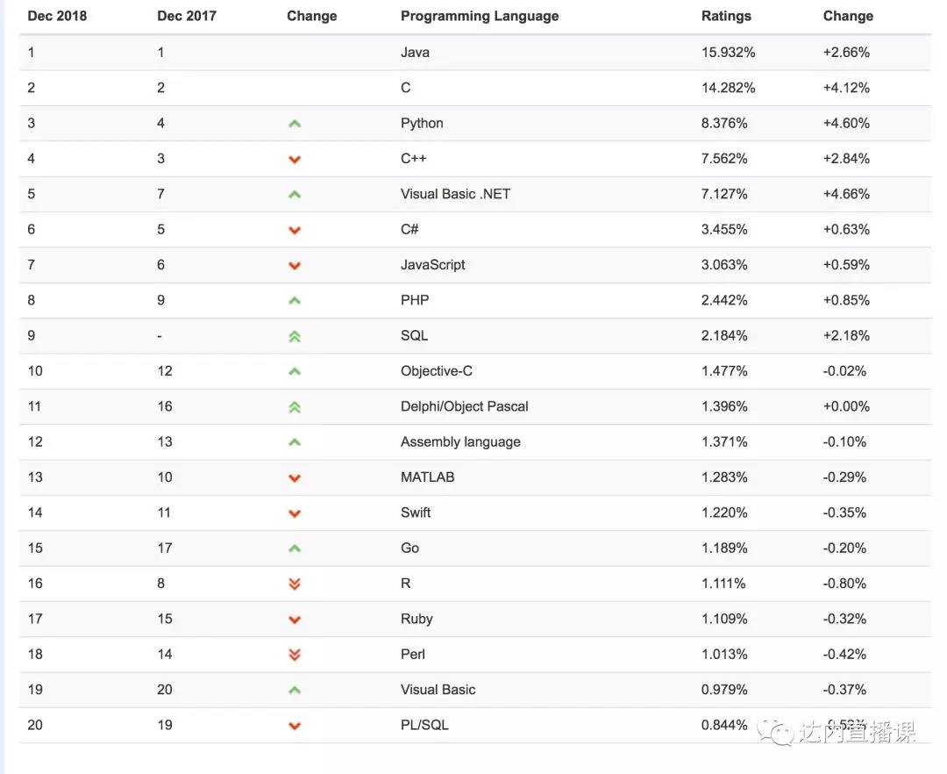Click the green up arrow beside Python
The width and height of the screenshot is (947, 774).
pos(294,124)
